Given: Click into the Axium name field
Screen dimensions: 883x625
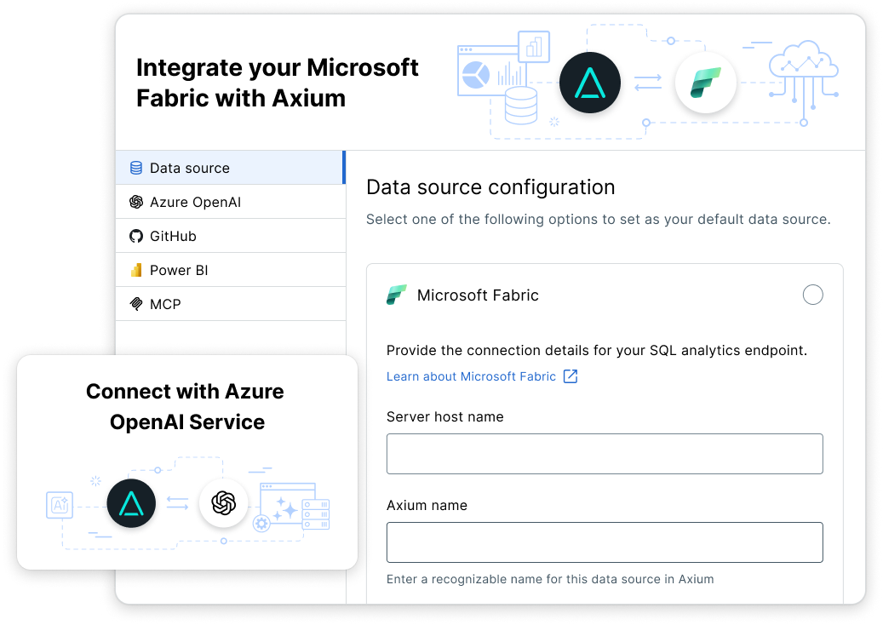Looking at the screenshot, I should pyautogui.click(x=604, y=542).
